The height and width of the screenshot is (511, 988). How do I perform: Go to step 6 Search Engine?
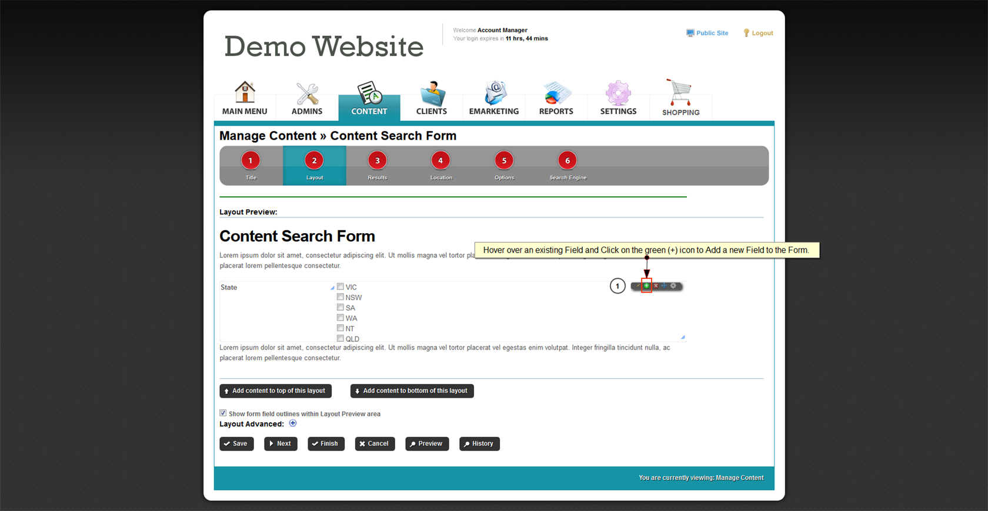pos(568,166)
